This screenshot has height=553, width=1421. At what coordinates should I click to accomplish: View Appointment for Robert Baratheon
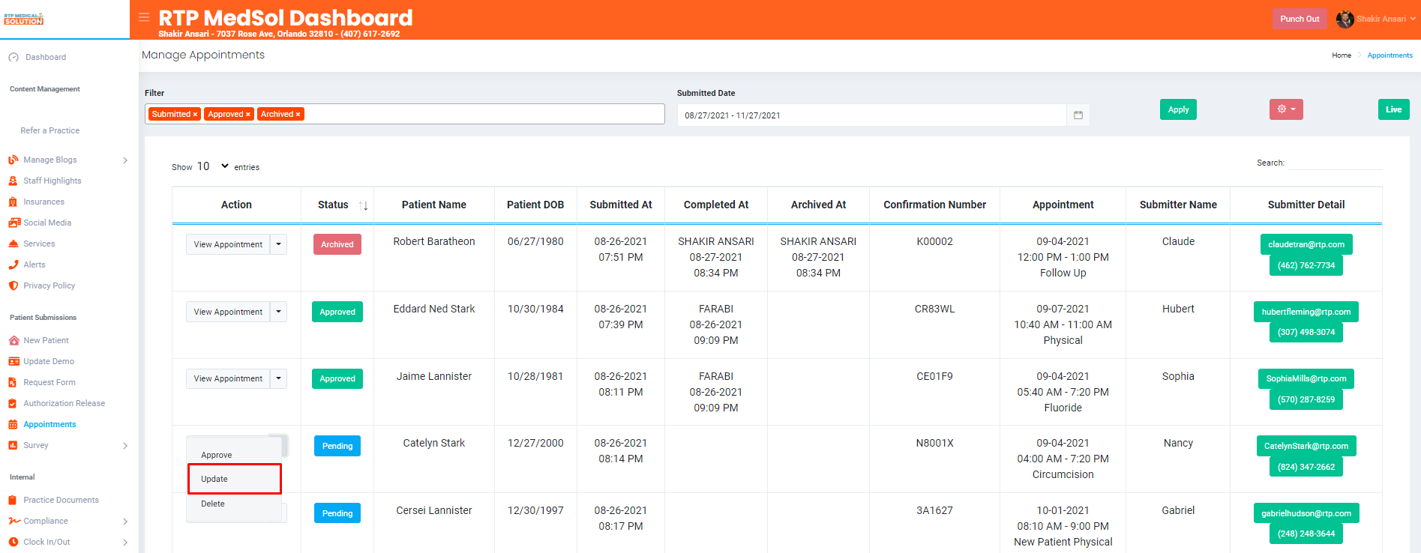228,244
